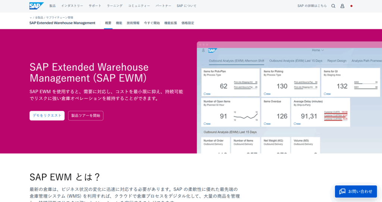The width and height of the screenshot is (382, 202).
Task: Click the デモをリクエスト button
Action: (x=47, y=116)
